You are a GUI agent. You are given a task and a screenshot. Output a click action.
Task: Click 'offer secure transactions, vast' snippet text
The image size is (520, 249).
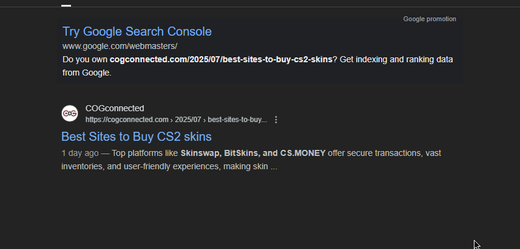[384, 154]
